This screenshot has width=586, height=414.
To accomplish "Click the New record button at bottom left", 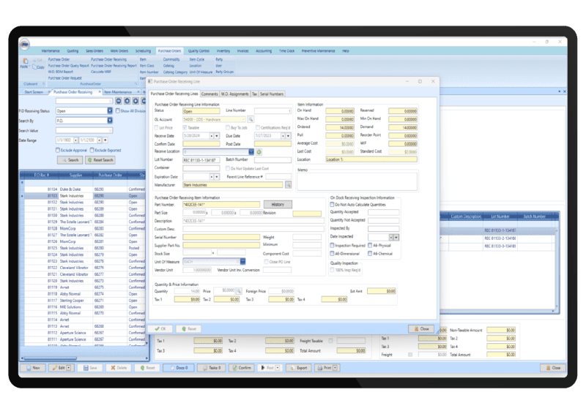I will (33, 368).
